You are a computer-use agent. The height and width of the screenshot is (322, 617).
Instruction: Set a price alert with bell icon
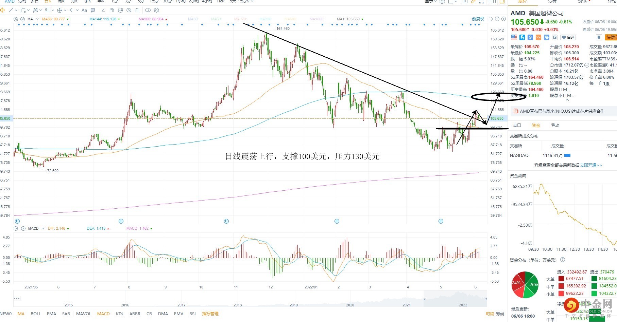point(599,37)
